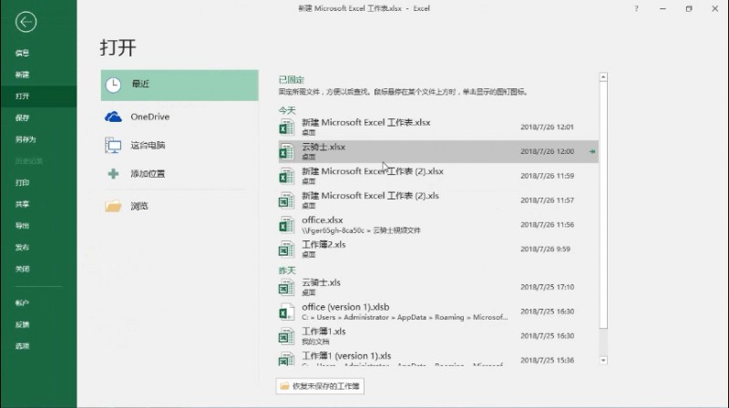The height and width of the screenshot is (408, 729).
Task: Click the recent list scroll up arrow
Action: [603, 76]
